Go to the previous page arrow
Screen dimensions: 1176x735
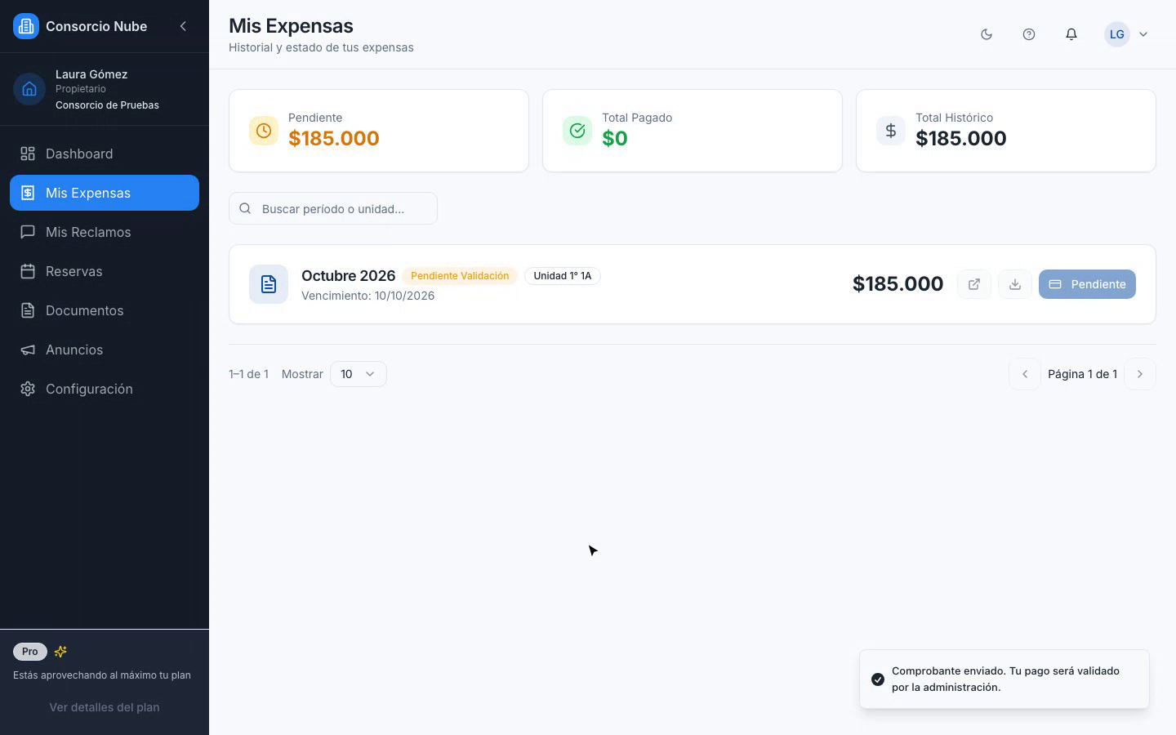(x=1025, y=374)
